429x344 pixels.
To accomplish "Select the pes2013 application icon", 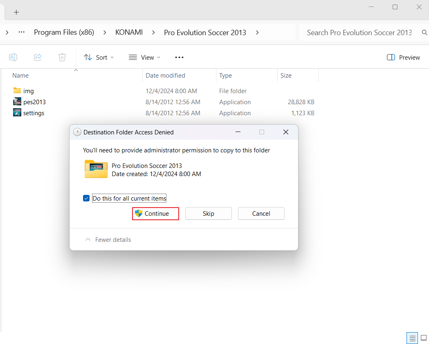I will point(17,102).
